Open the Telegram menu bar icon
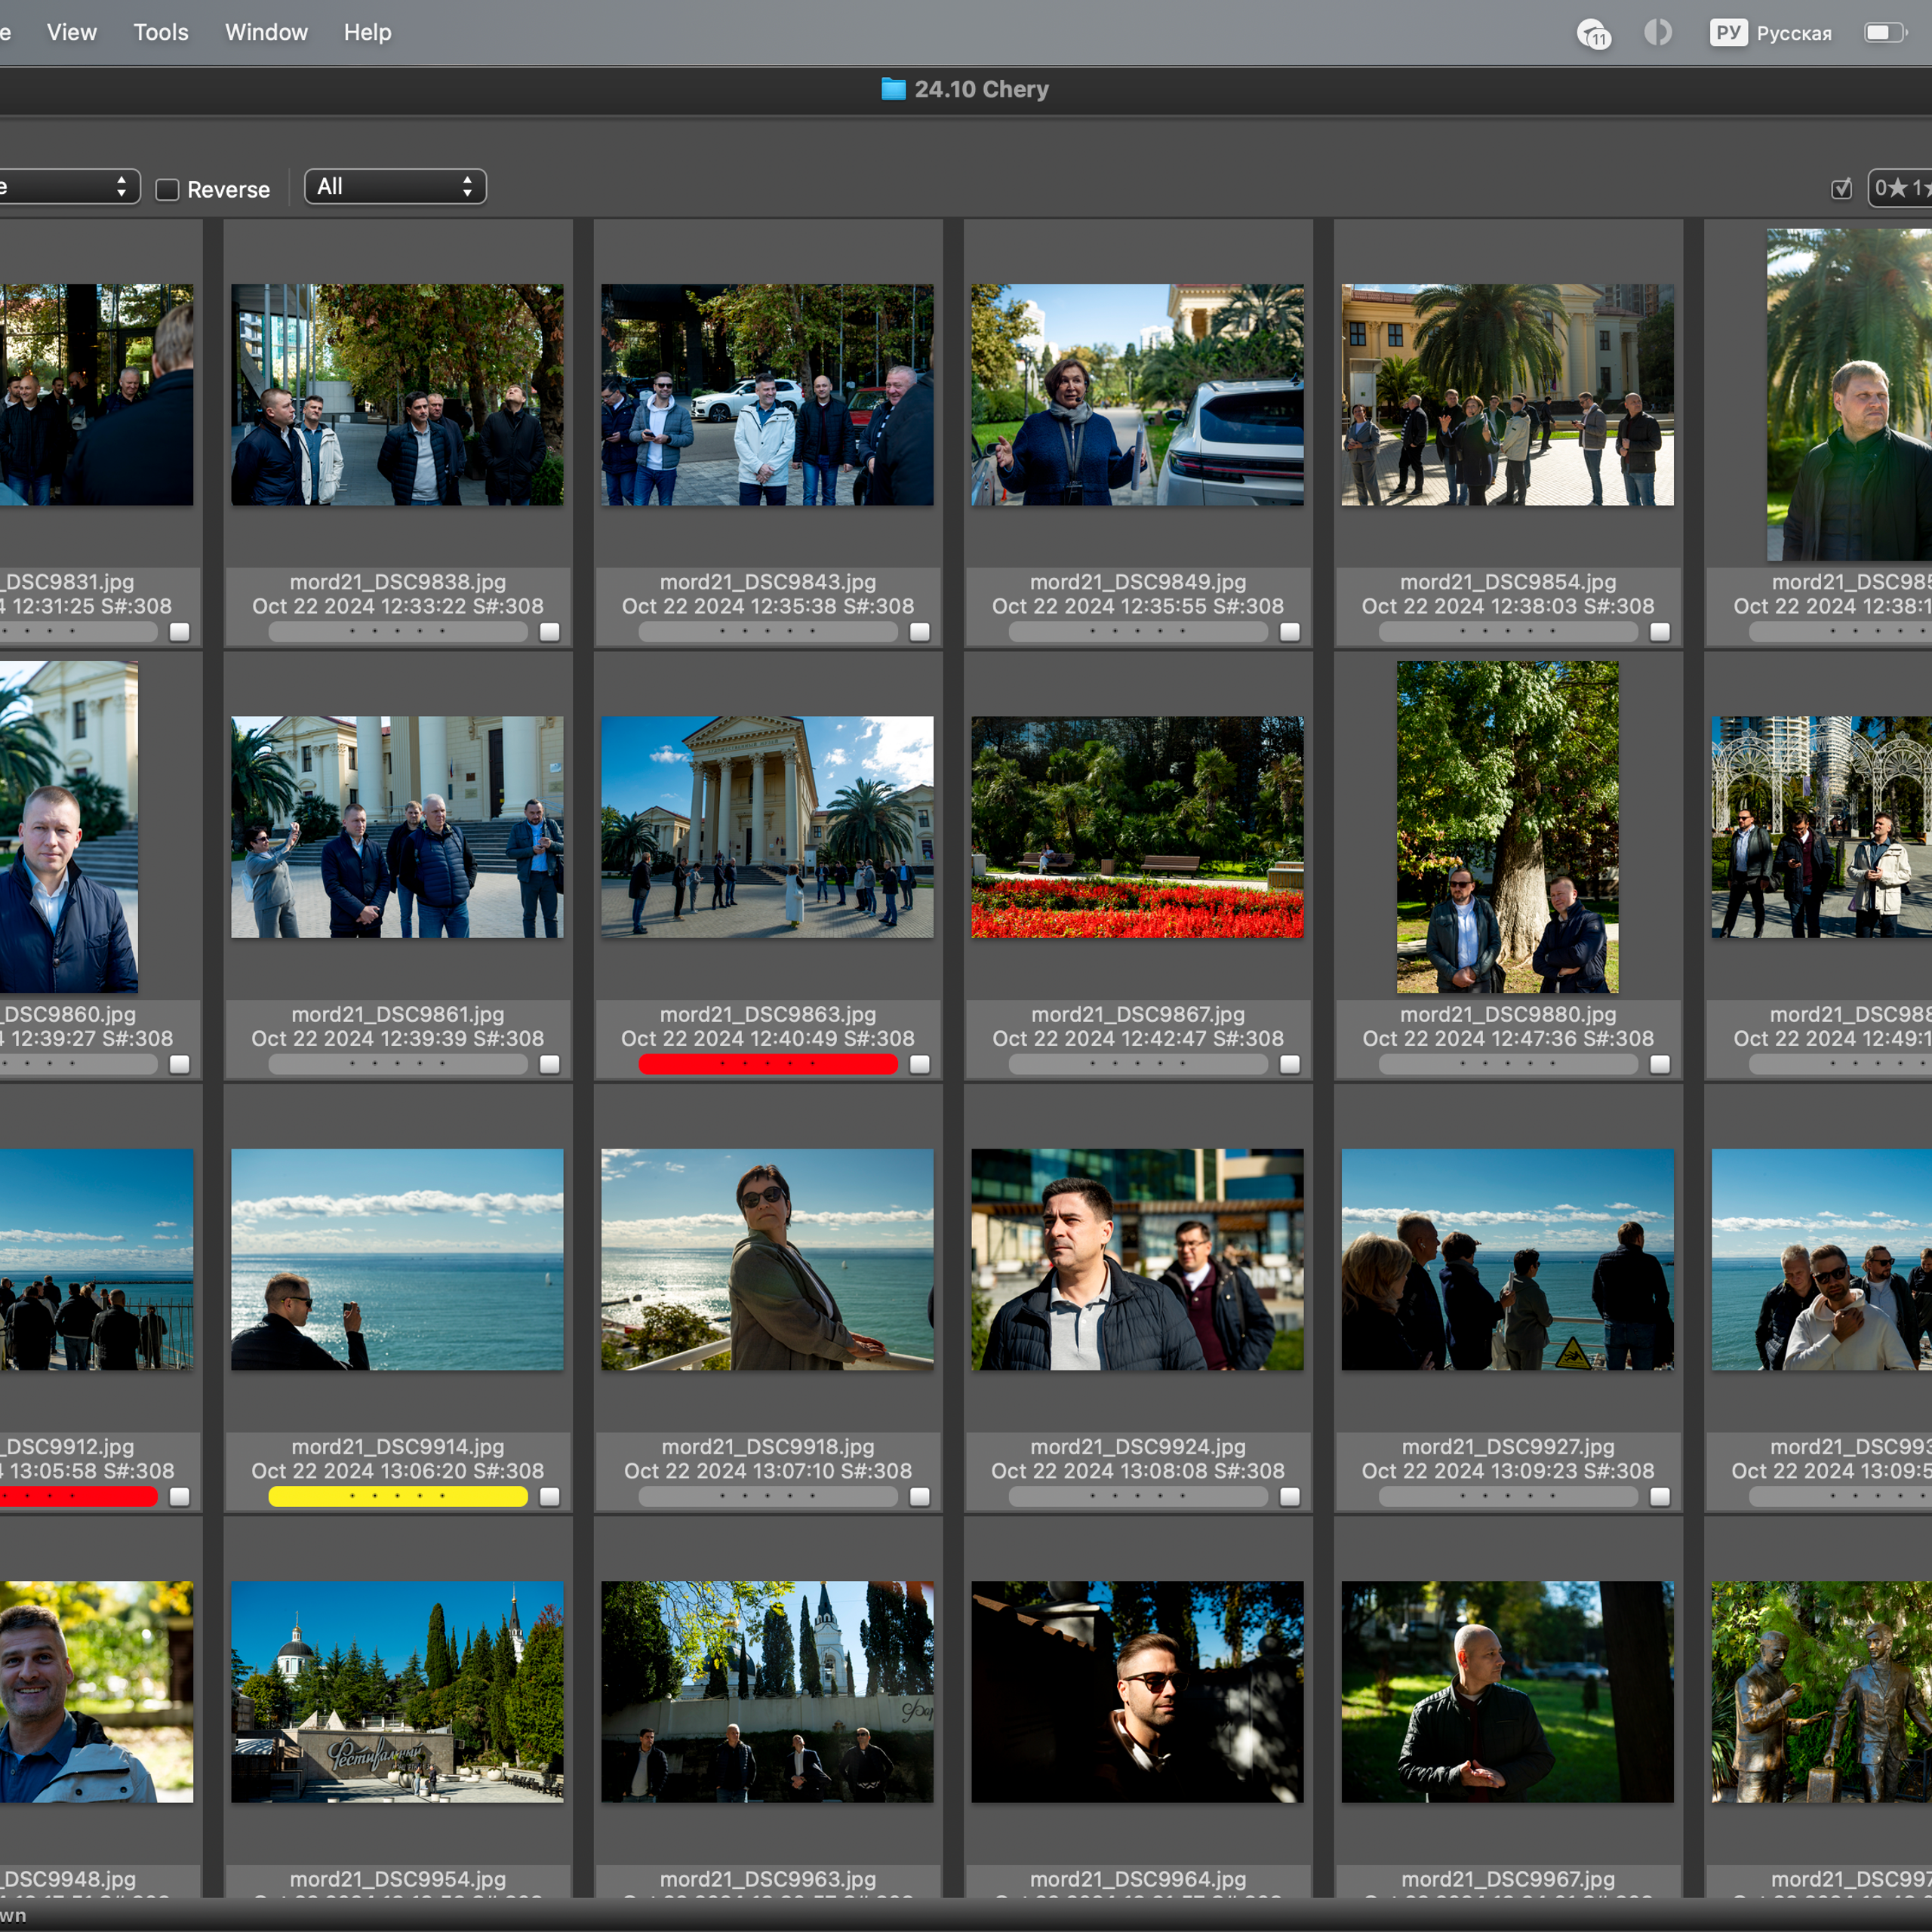This screenshot has width=1932, height=1932. coord(1593,34)
